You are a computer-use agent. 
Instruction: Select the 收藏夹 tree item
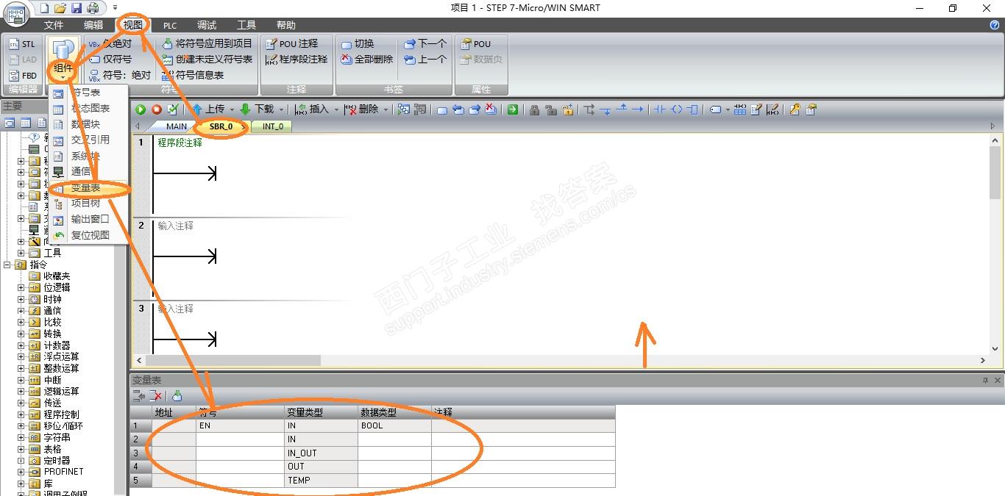(x=57, y=276)
